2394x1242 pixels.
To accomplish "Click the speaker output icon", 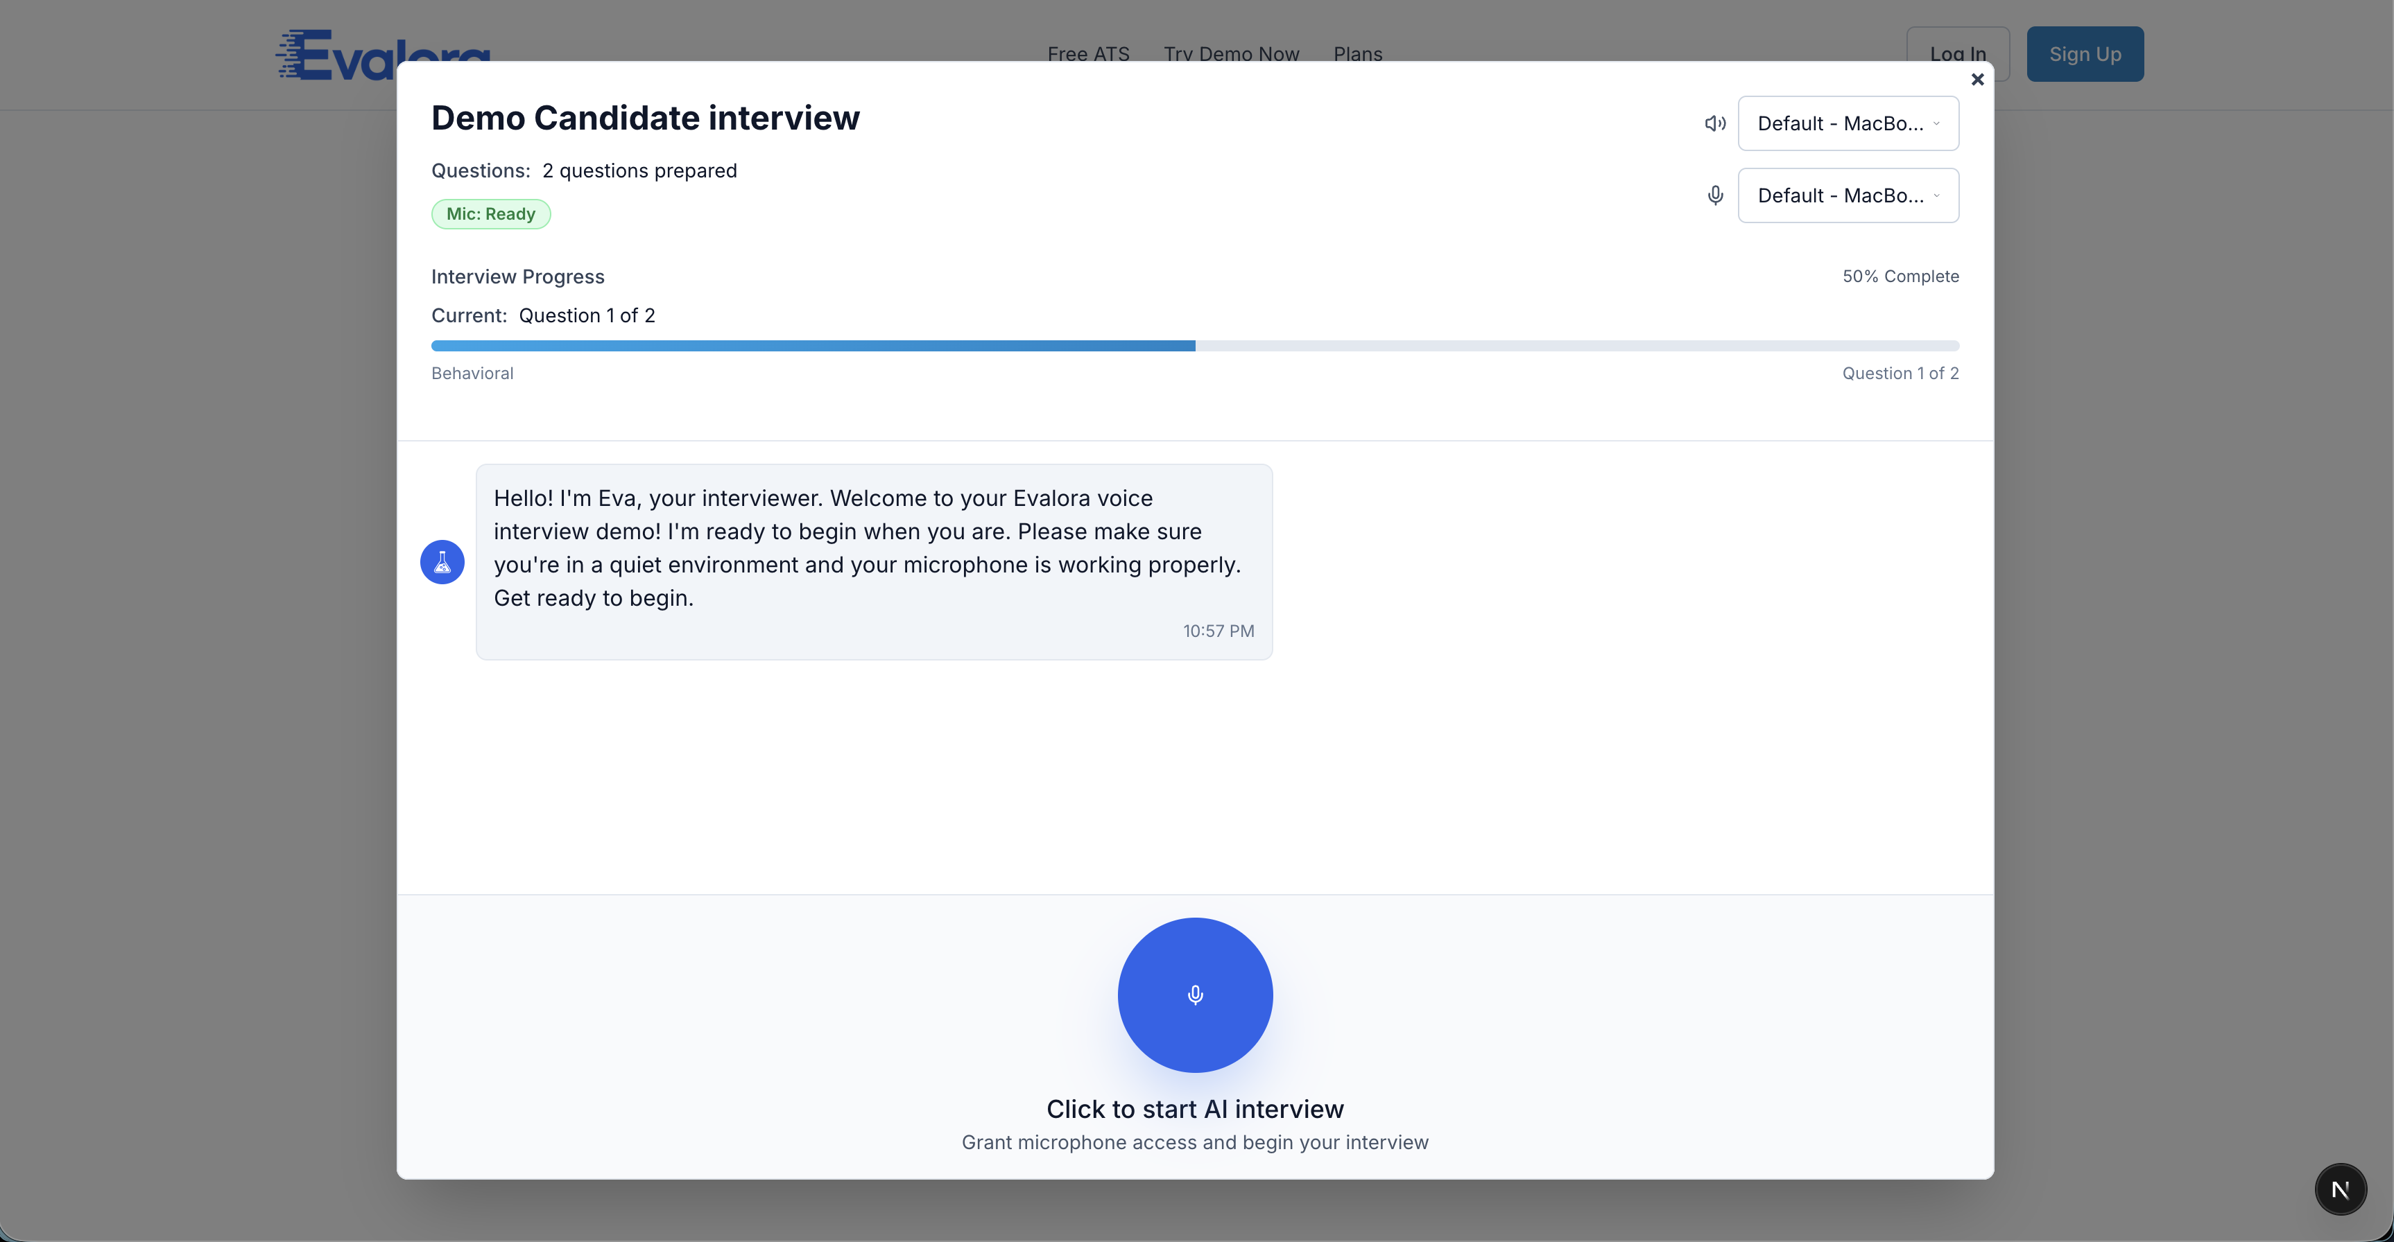I will pos(1714,123).
